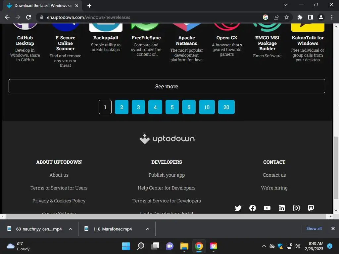
Task: Launch the Chat app on the taskbar
Action: pos(170,246)
